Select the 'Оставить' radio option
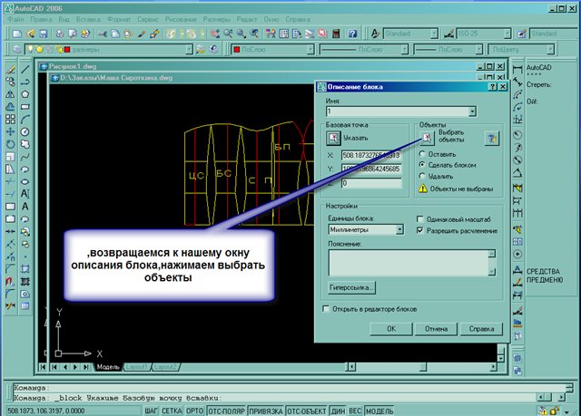This screenshot has width=581, height=416. point(422,154)
